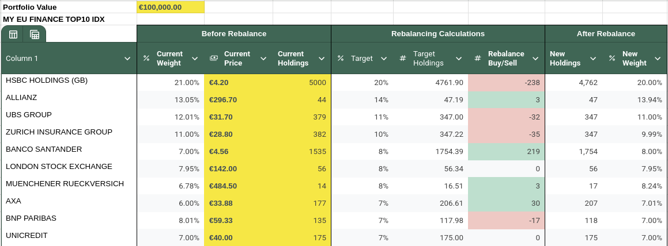Image resolution: width=668 pixels, height=246 pixels.
Task: Open Column 1 dropdown arrow
Action: [x=127, y=59]
